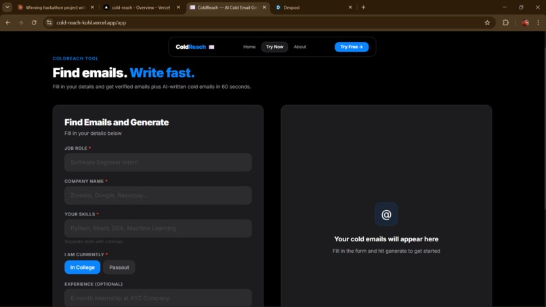Select the Passout option
Screen dimensions: 546x307
[x=119, y=267]
